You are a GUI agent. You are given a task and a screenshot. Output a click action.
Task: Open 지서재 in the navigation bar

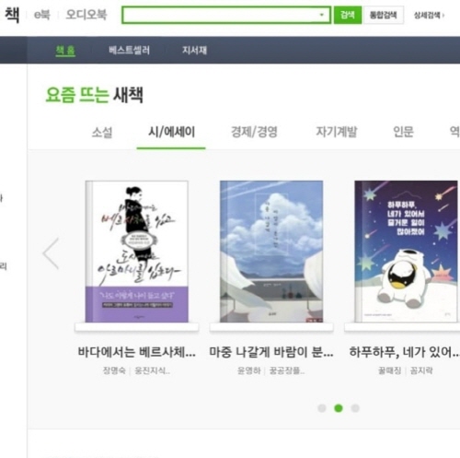coord(195,50)
